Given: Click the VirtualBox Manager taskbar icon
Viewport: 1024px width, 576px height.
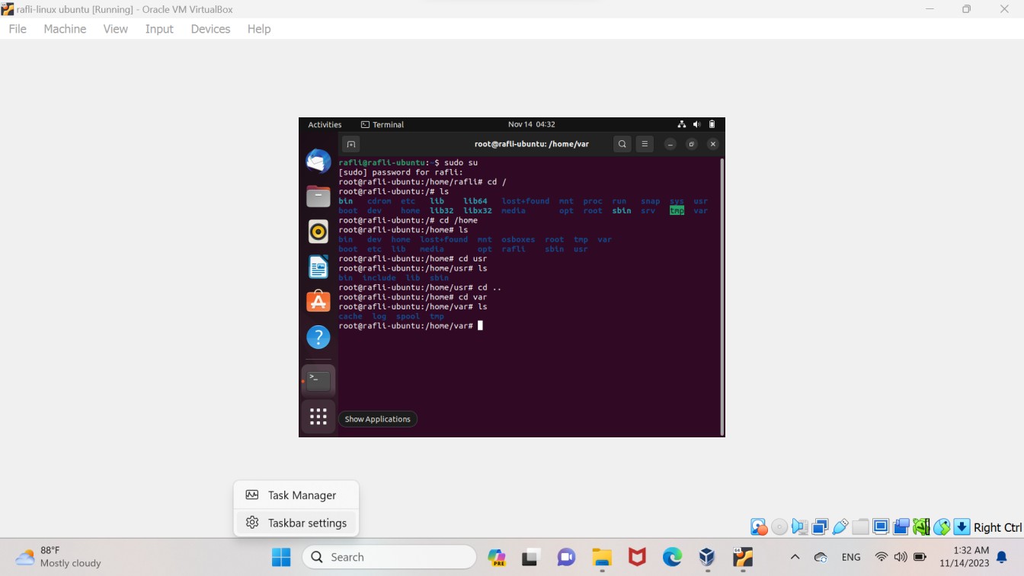Looking at the screenshot, I should tap(707, 558).
